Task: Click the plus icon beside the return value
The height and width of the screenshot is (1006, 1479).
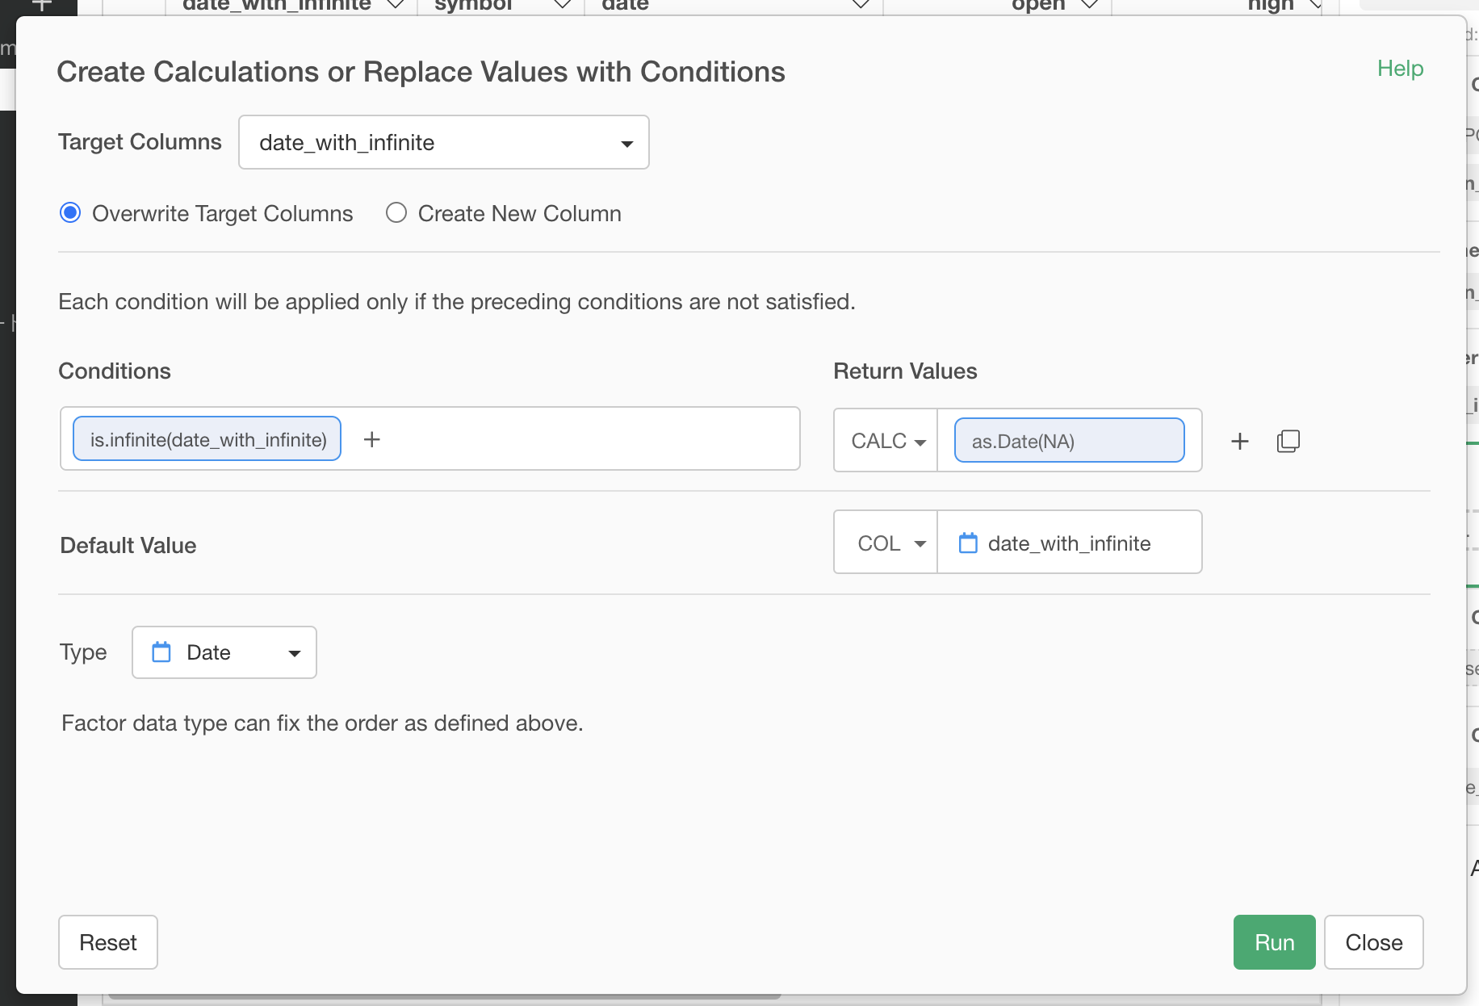Action: pos(1239,441)
